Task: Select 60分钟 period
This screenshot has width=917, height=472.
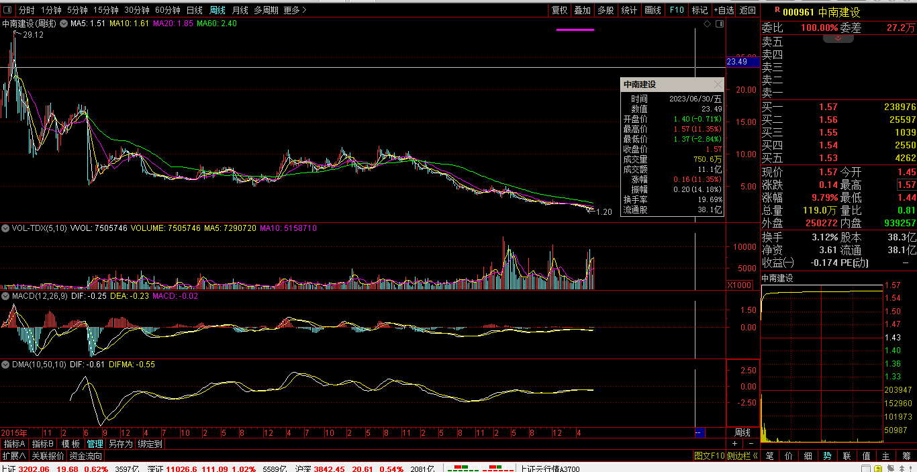Action: pos(168,10)
